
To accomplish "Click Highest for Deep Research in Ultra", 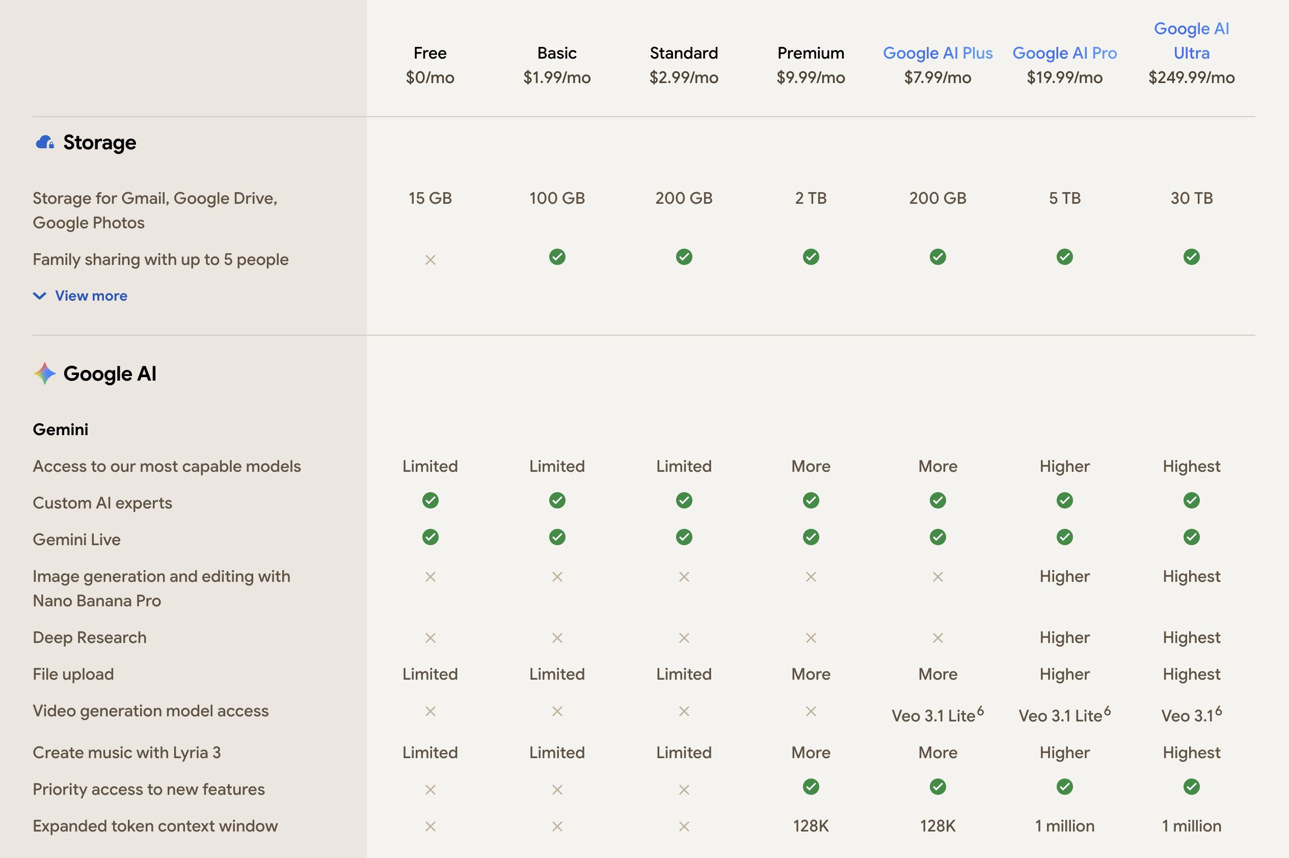I will point(1192,637).
